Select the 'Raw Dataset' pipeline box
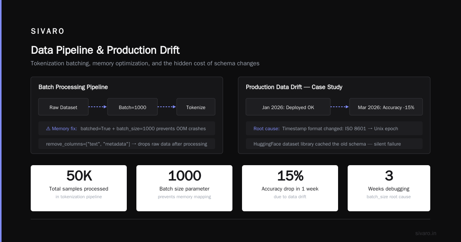 [63, 107]
